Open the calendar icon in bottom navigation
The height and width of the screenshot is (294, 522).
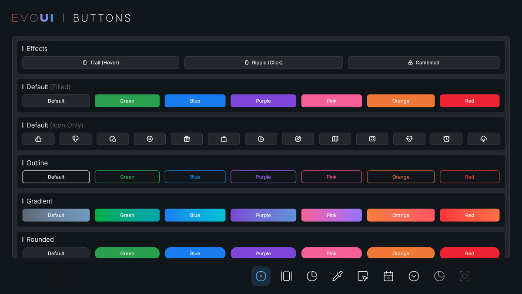tap(388, 276)
